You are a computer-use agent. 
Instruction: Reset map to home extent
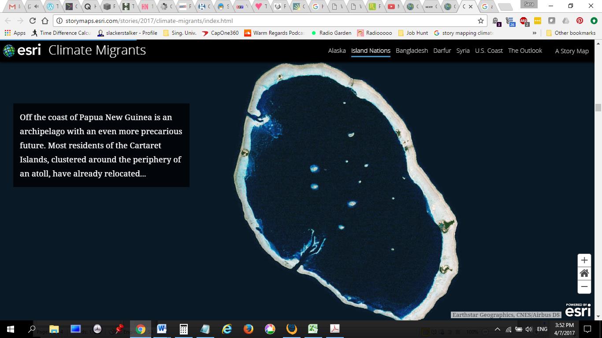[584, 273]
